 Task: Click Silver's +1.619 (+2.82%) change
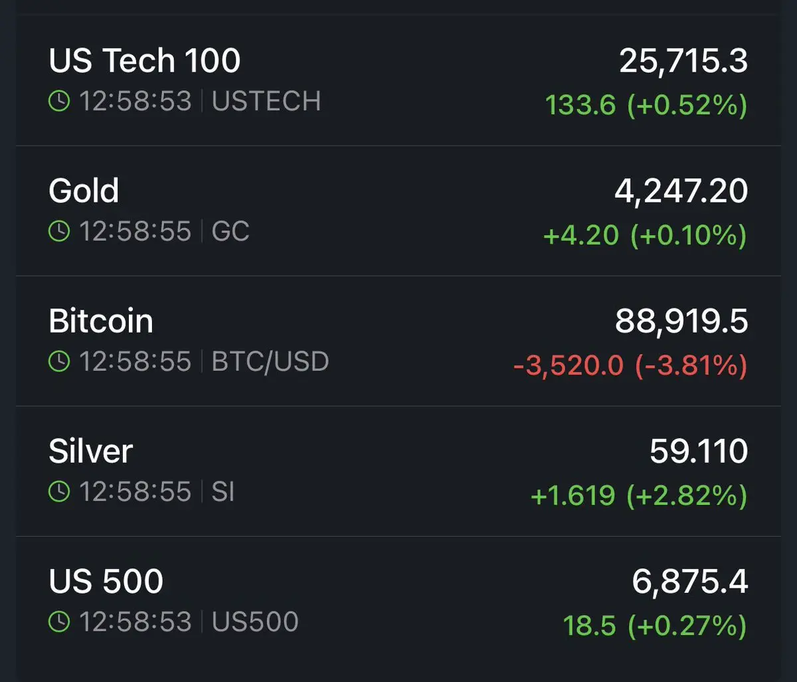638,495
